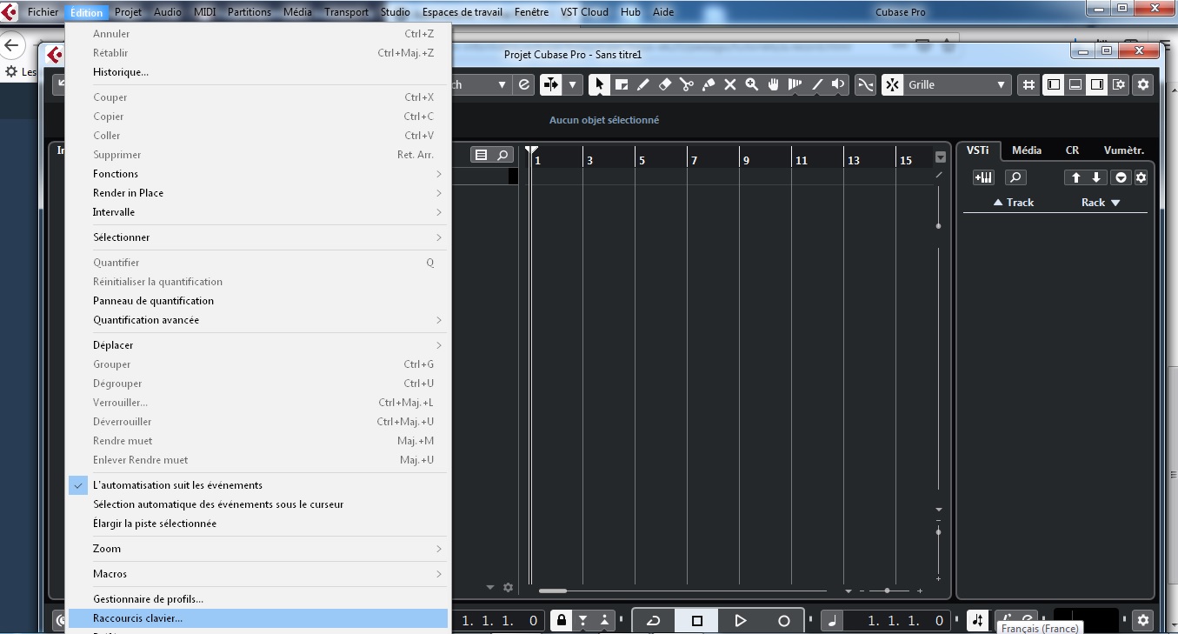Open the auto-scroll options dropdown arrow
Image resolution: width=1178 pixels, height=634 pixels.
point(573,84)
